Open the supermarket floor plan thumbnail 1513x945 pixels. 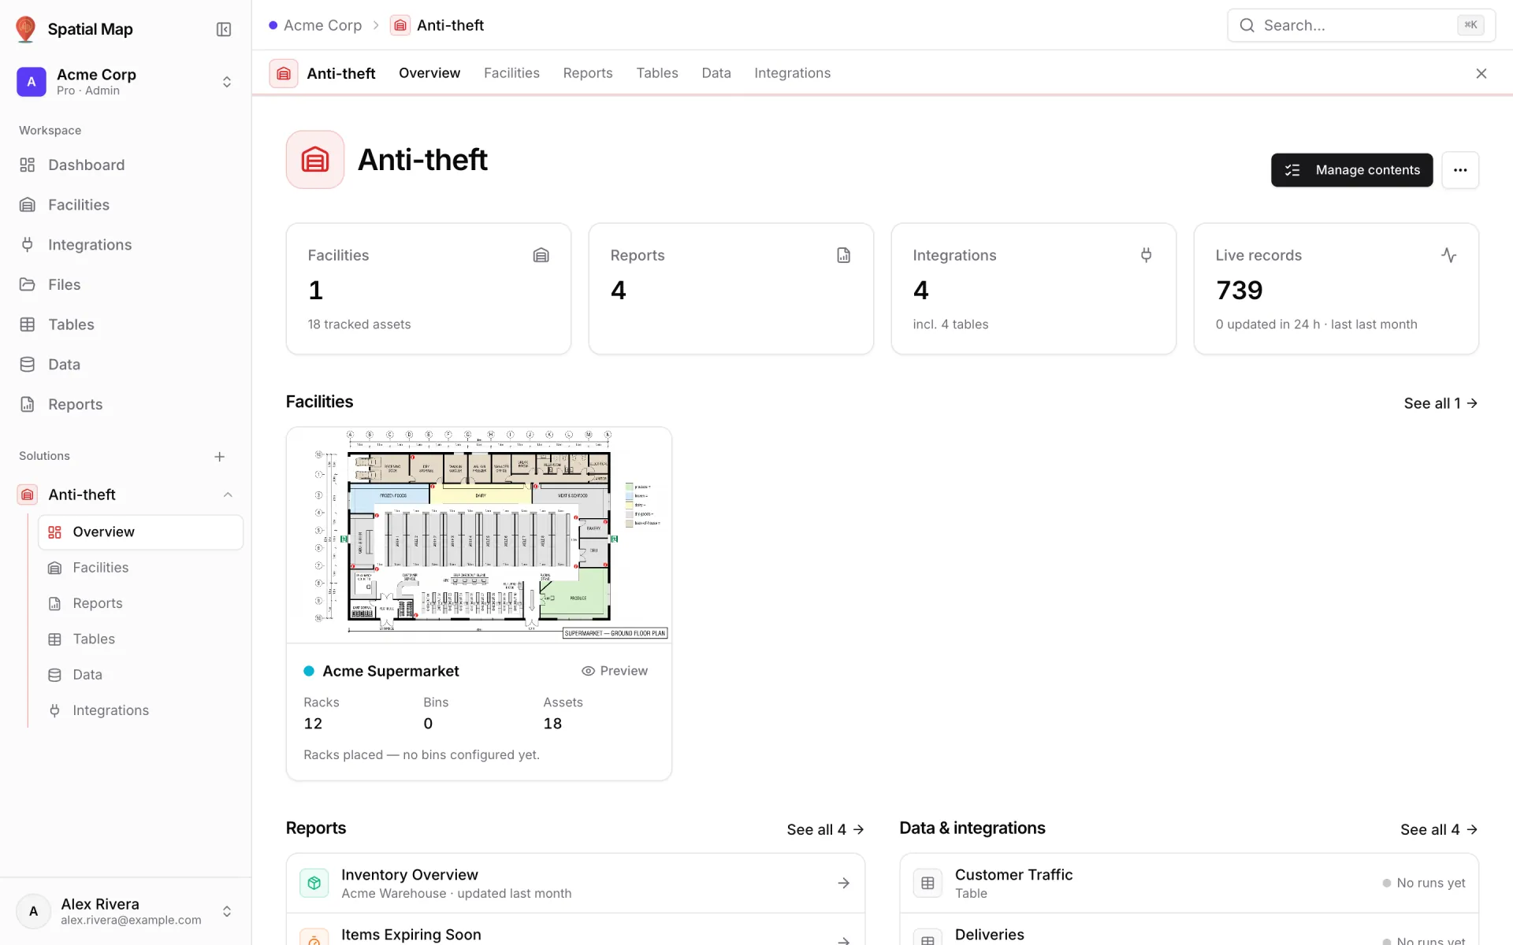(x=479, y=535)
